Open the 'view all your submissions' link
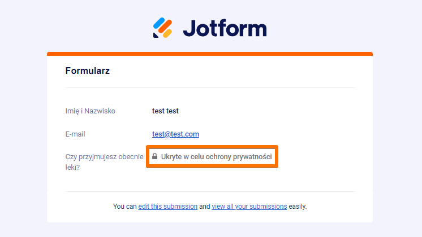 click(x=249, y=207)
